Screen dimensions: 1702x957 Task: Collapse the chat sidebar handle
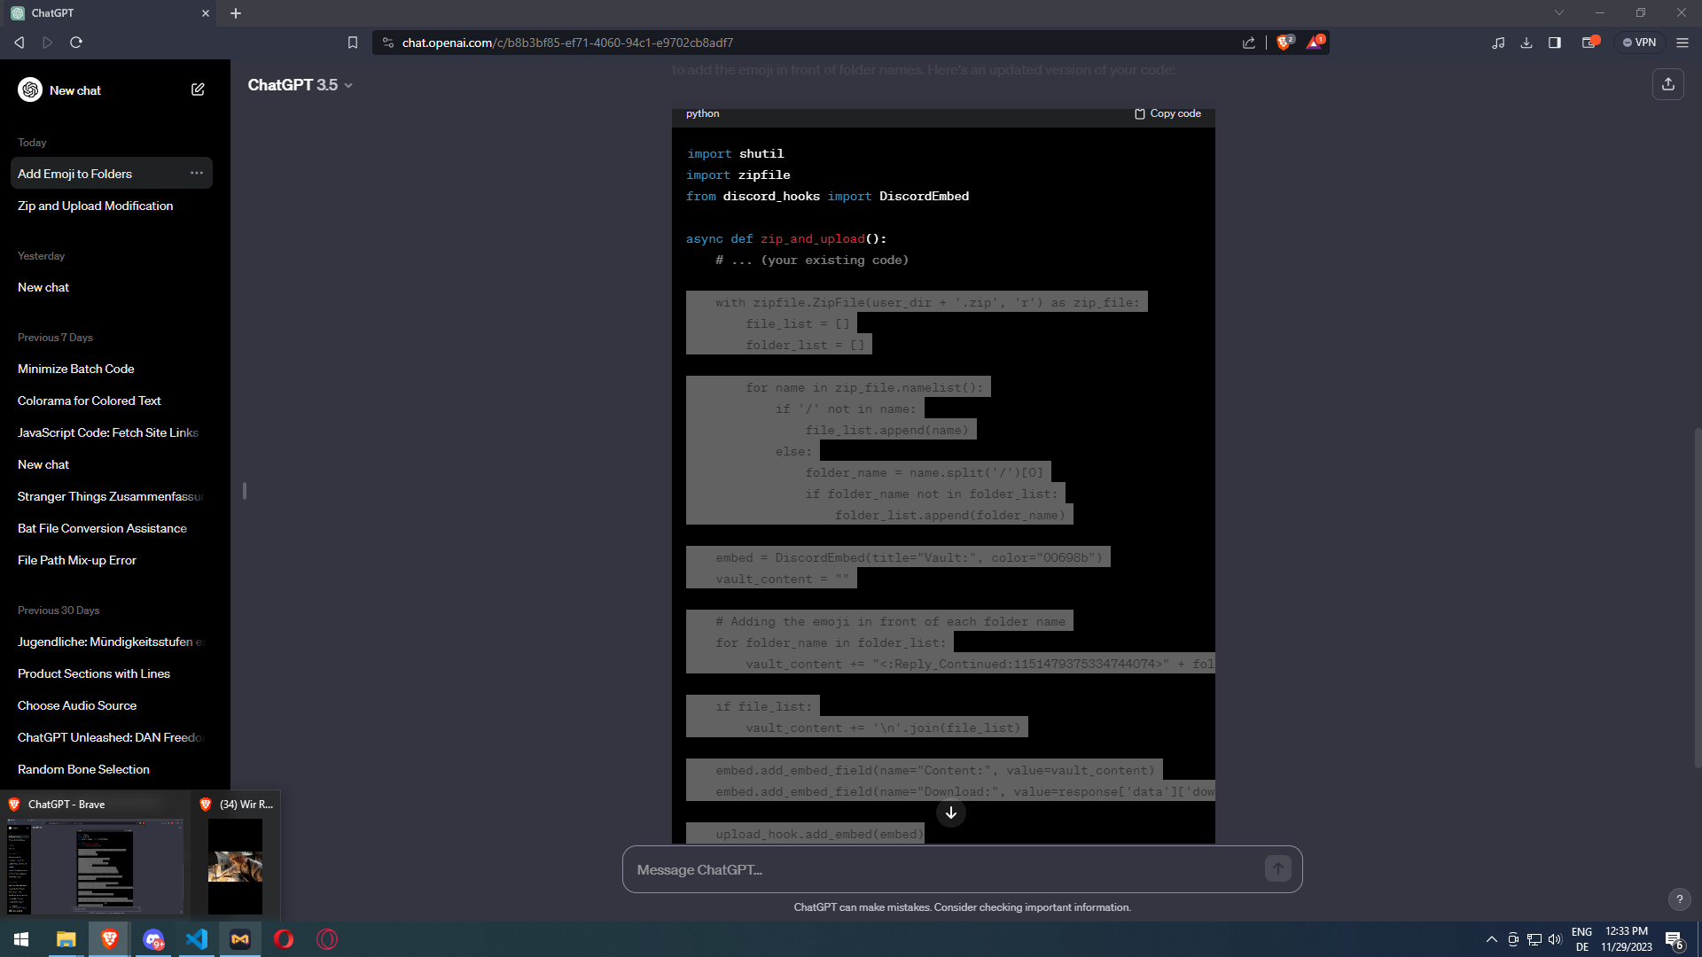click(x=244, y=491)
